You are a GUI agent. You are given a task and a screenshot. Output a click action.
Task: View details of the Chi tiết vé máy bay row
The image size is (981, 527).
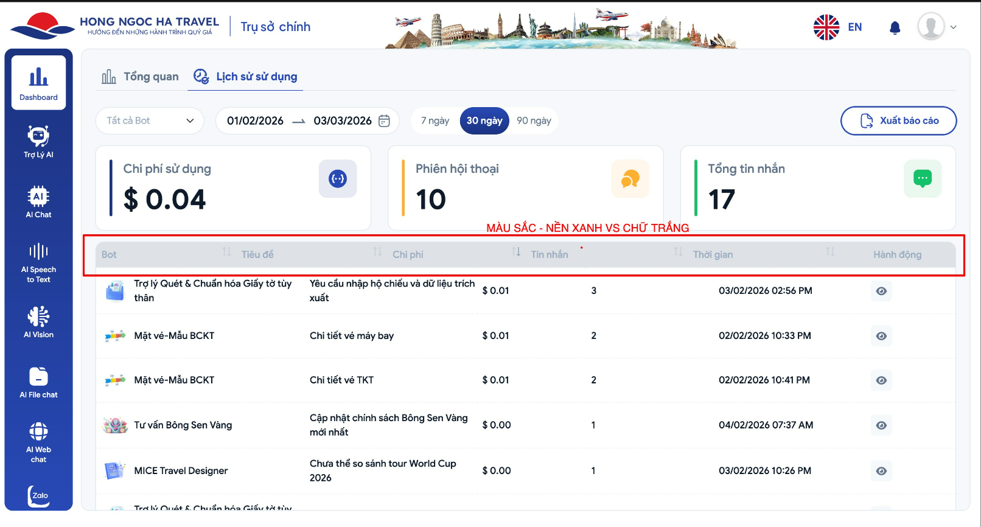click(881, 336)
